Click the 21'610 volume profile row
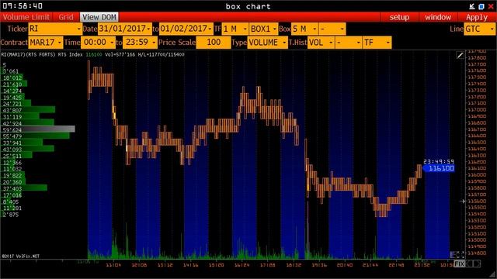This screenshot has width=497, height=279. pos(14,84)
